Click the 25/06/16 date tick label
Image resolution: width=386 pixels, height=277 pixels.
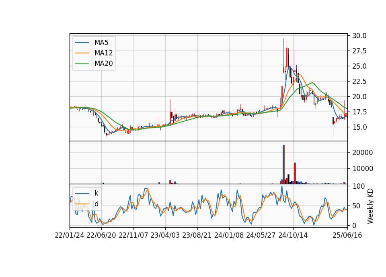click(347, 236)
